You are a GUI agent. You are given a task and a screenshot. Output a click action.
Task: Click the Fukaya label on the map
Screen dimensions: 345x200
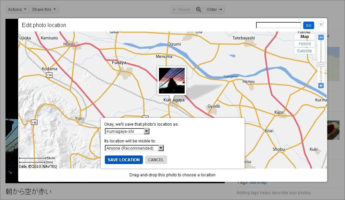pyautogui.click(x=119, y=62)
